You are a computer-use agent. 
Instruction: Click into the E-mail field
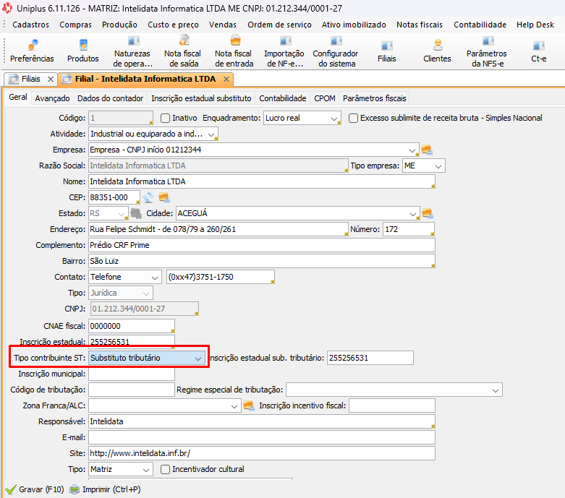tap(262, 438)
